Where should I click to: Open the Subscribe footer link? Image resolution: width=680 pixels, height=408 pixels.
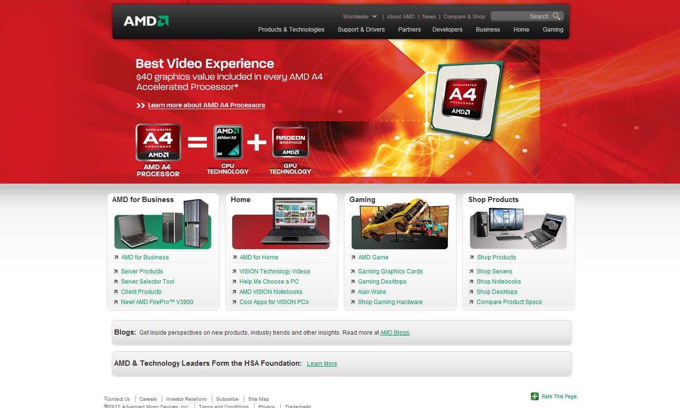click(227, 399)
